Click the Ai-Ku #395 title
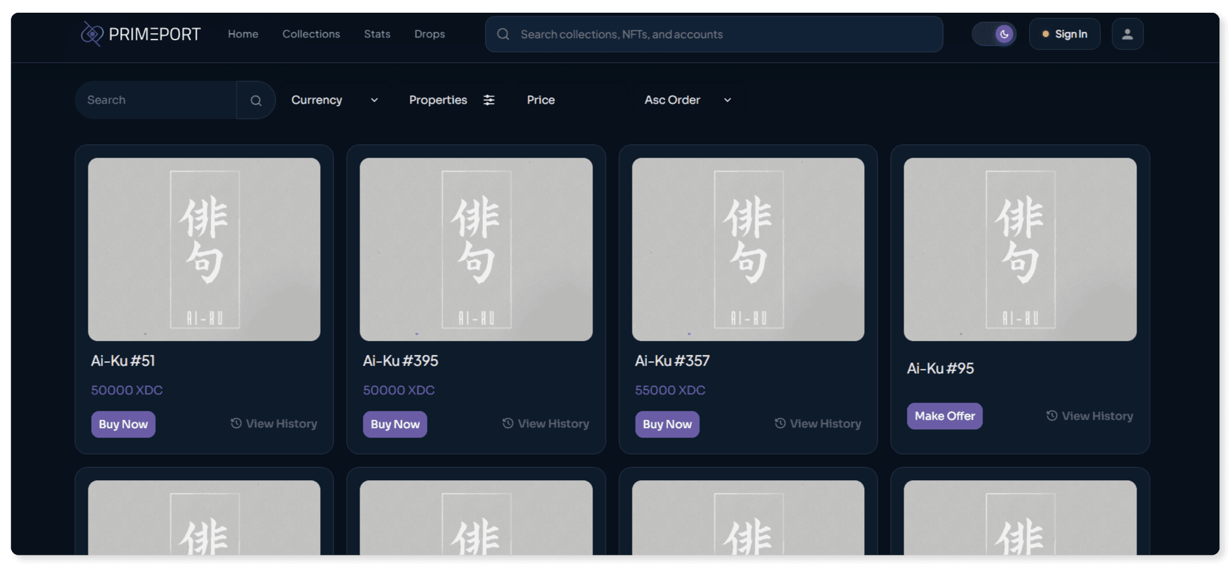Screen dimensions: 1230x568 tap(401, 361)
